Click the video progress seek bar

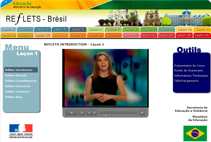[118, 113]
